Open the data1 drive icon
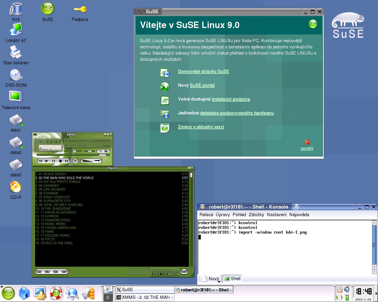The image size is (378, 302). click(16, 123)
